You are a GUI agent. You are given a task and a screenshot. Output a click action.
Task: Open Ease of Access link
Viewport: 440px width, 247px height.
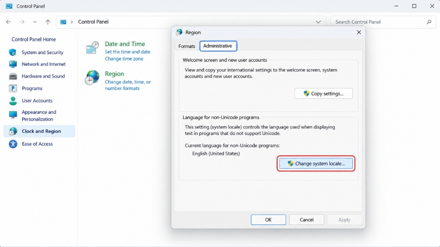point(37,144)
